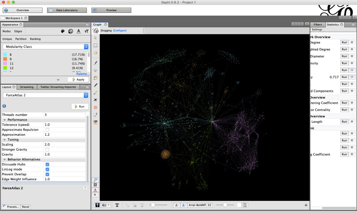This screenshot has height=213, width=357.
Task: Open the label size TT icon in Appearance
Action: pyautogui.click(x=86, y=31)
